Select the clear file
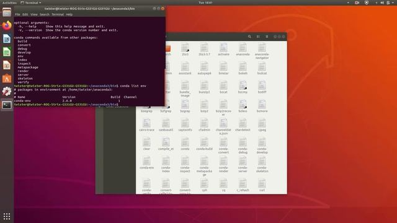 (146, 144)
